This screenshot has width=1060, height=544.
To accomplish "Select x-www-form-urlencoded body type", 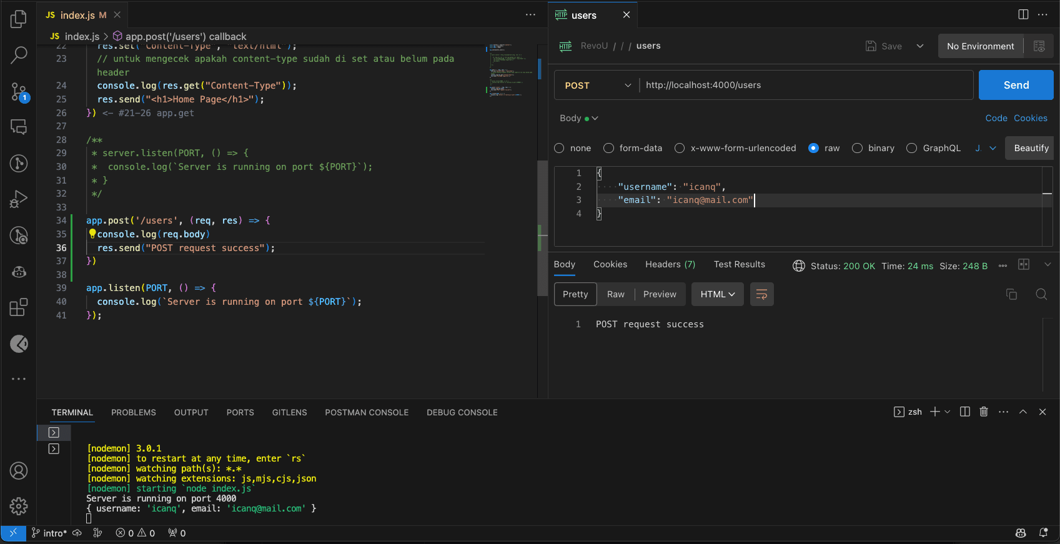I will coord(680,148).
